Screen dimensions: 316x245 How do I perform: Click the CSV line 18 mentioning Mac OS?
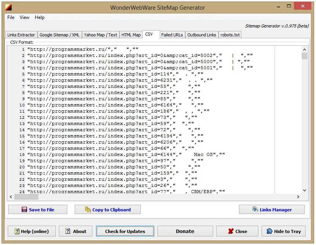coord(126,154)
